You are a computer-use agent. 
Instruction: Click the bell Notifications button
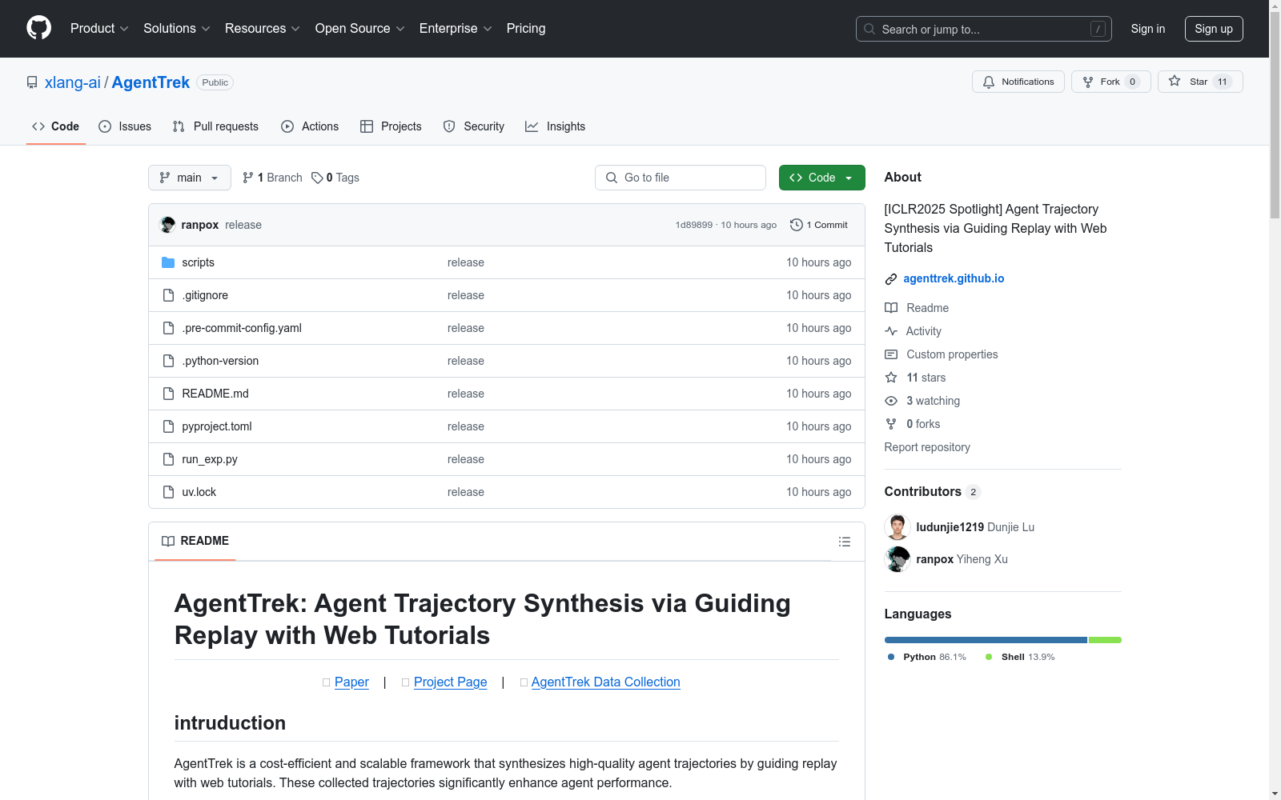click(x=1018, y=82)
